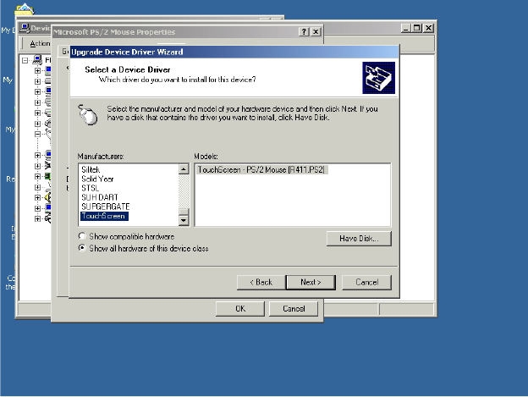Viewport: 528px width, 397px height.
Task: Select the yellow speaker sound icon
Action: [48, 197]
